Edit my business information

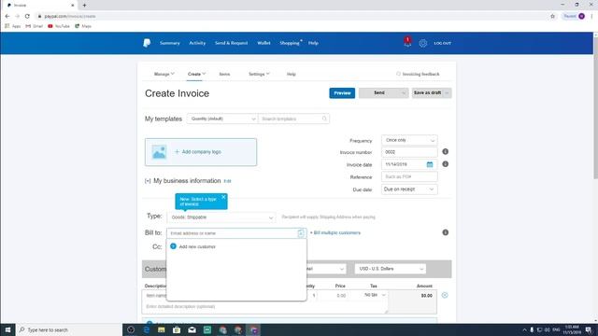coord(227,181)
